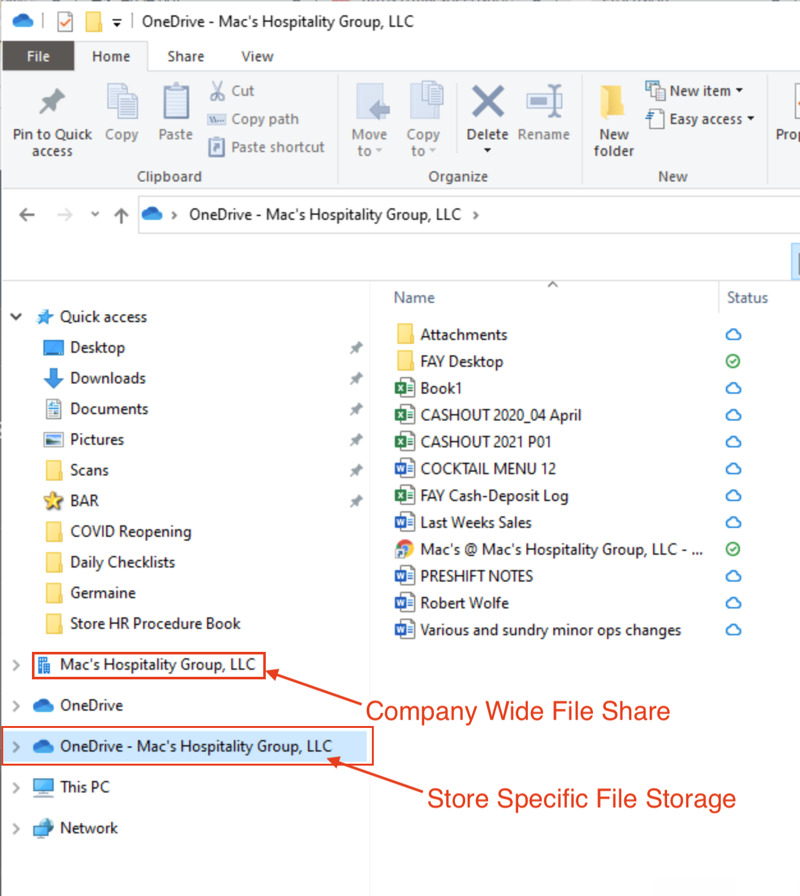Click the breadcrumb chevron after the path

475,215
